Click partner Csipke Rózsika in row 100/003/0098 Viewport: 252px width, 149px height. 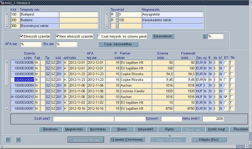[x=136, y=74]
